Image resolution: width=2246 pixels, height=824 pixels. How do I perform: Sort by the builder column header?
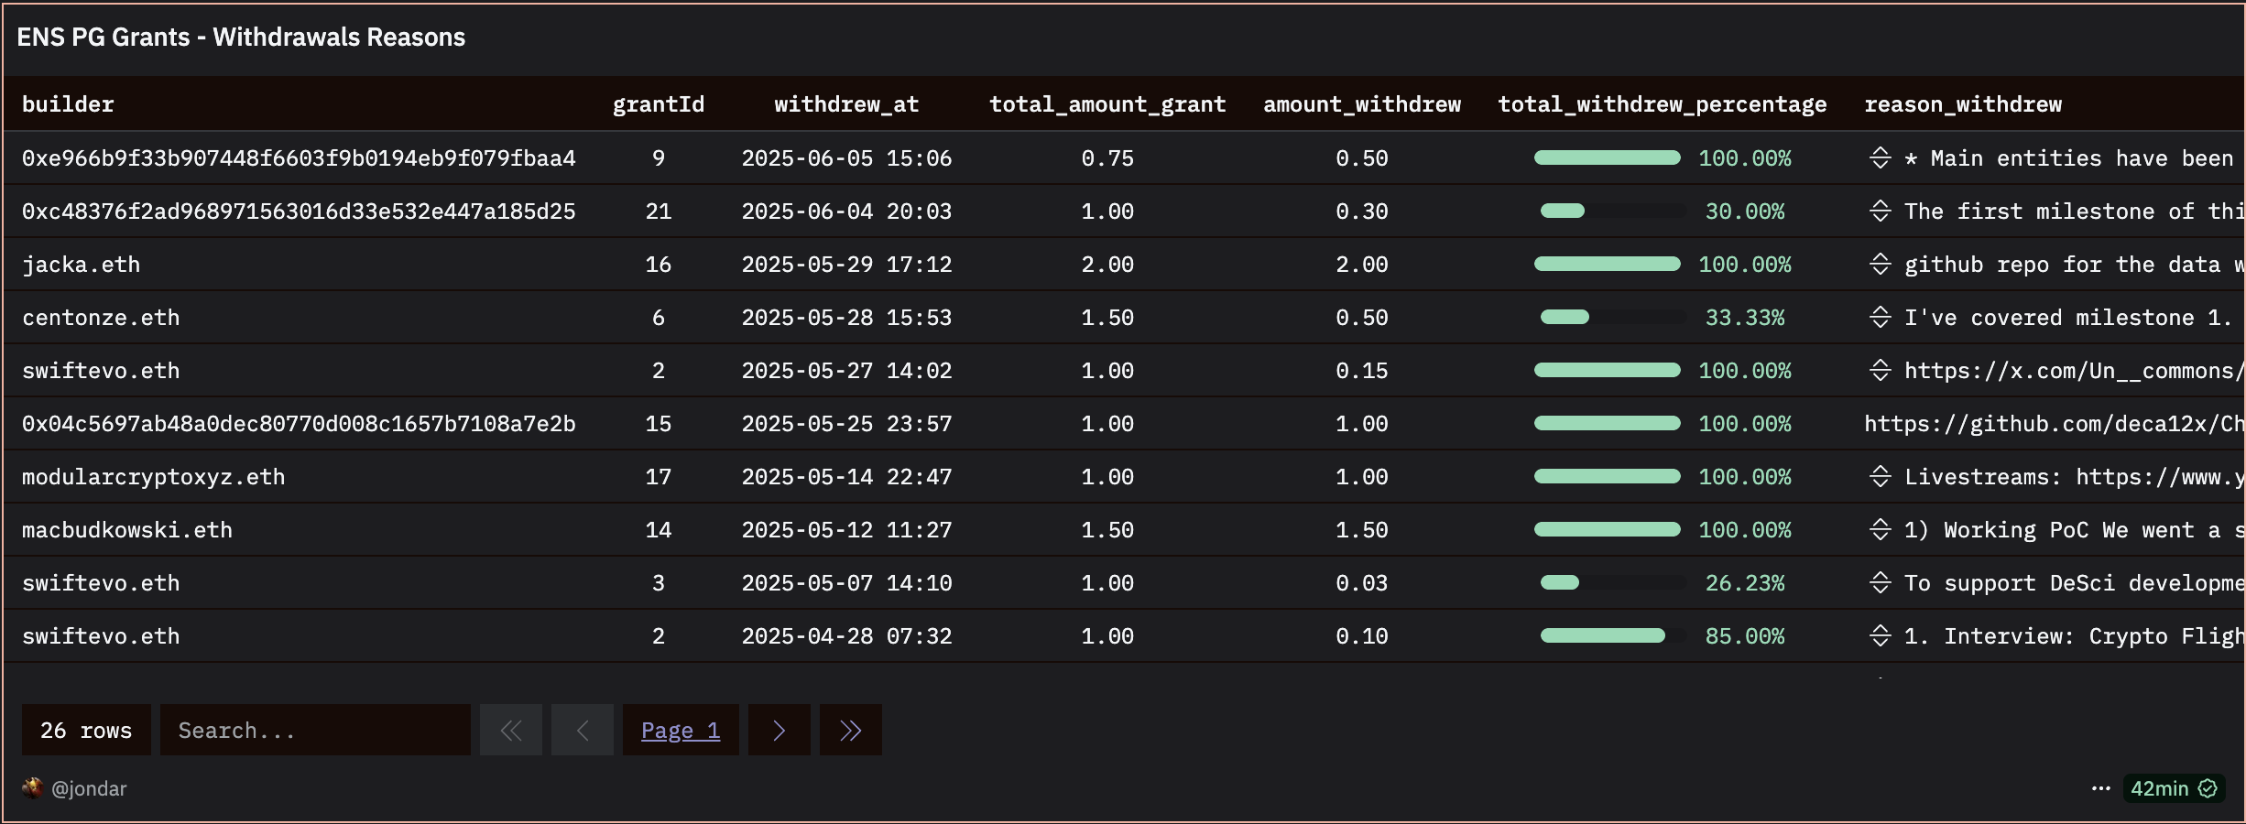click(68, 104)
